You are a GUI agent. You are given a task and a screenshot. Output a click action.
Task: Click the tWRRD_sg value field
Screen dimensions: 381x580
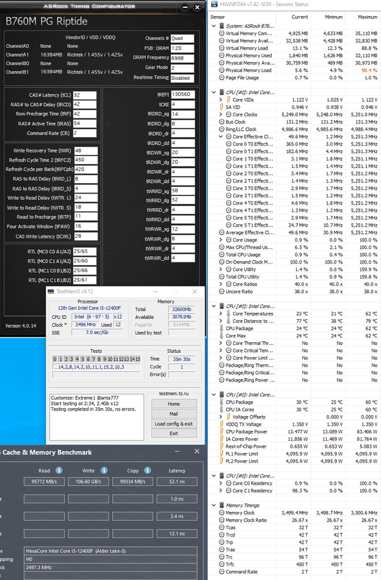pyautogui.click(x=183, y=191)
